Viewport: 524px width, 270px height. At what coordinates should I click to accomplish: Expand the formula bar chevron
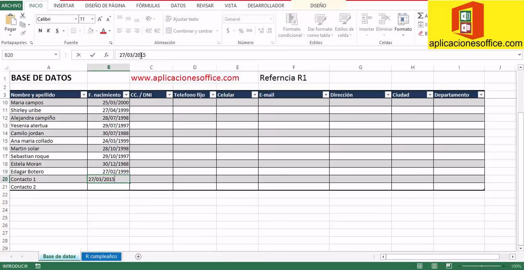pyautogui.click(x=520, y=55)
